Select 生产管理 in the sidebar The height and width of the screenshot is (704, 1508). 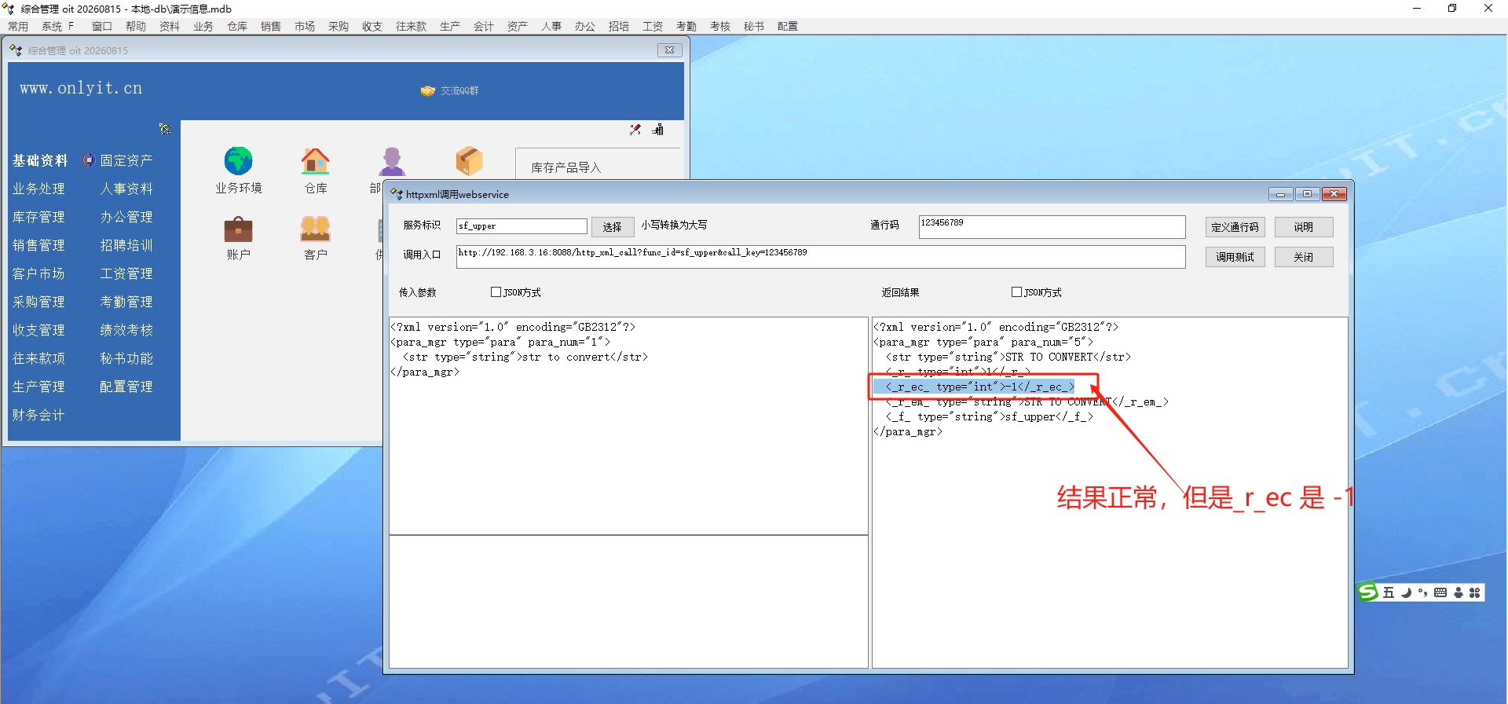pos(38,387)
